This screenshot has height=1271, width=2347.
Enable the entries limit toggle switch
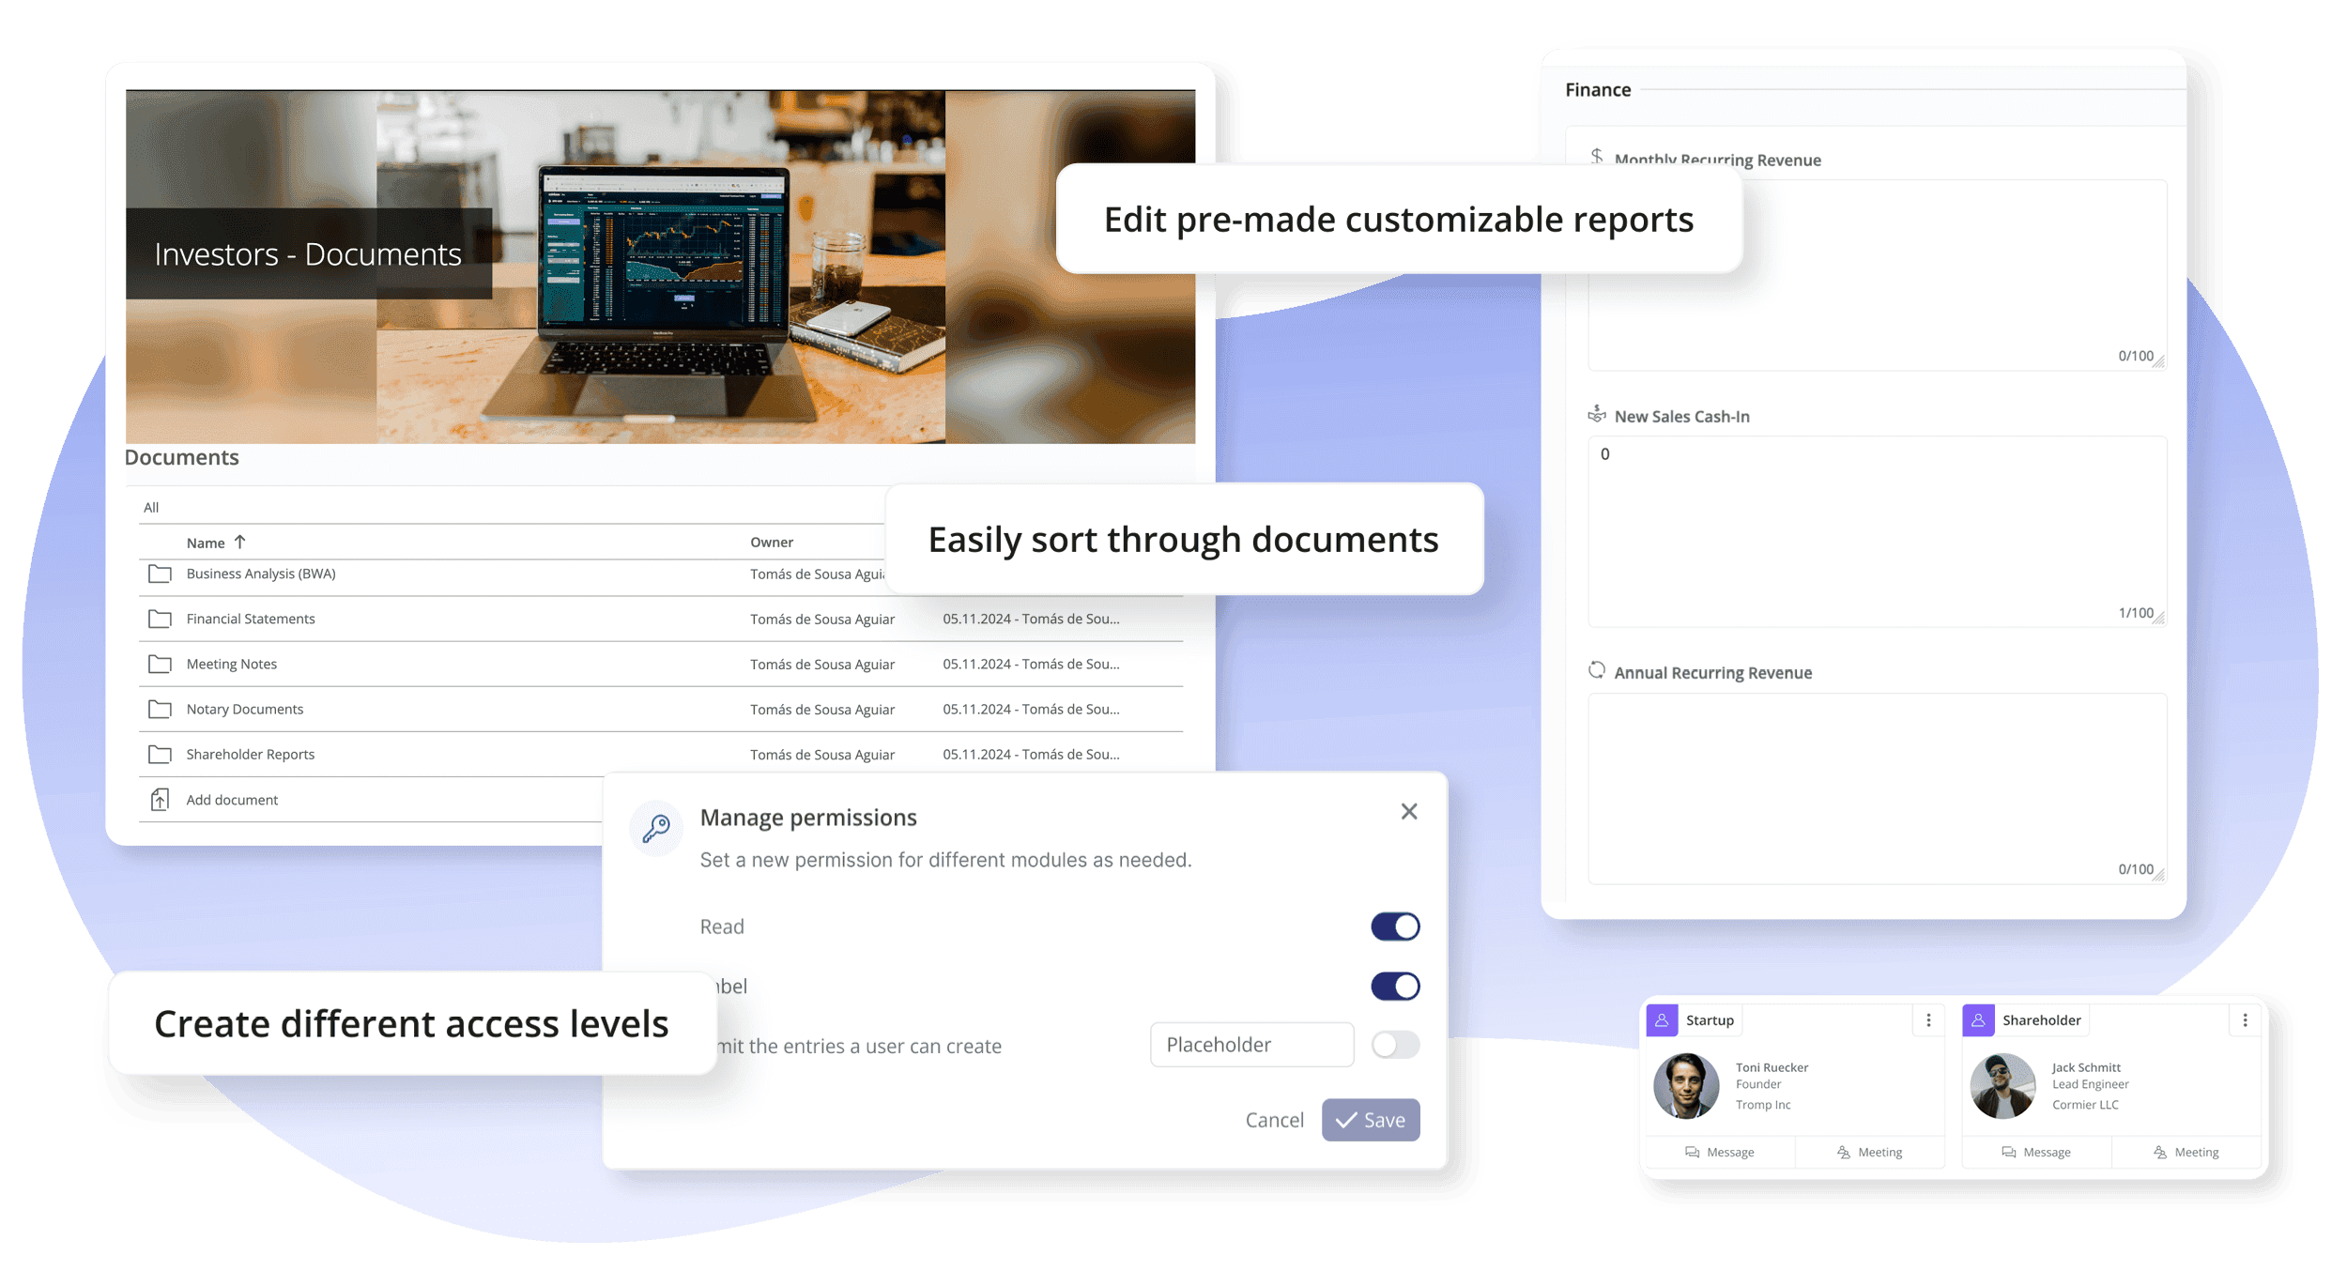[1394, 1046]
